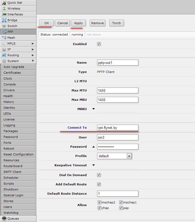195x222 pixels.
Task: Uncheck chap authentication
Action: [x=99, y=208]
